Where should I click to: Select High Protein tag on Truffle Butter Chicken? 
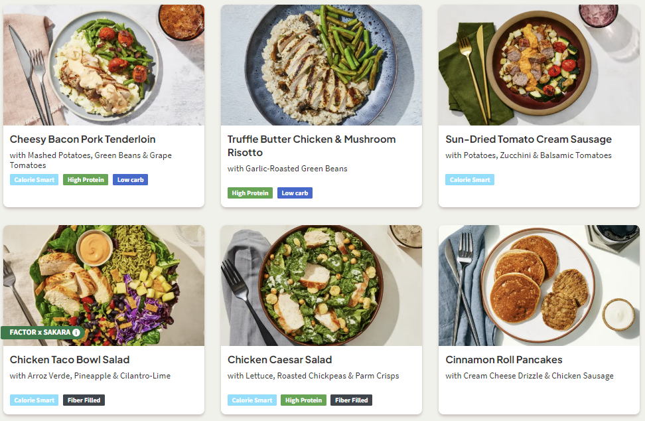[250, 193]
